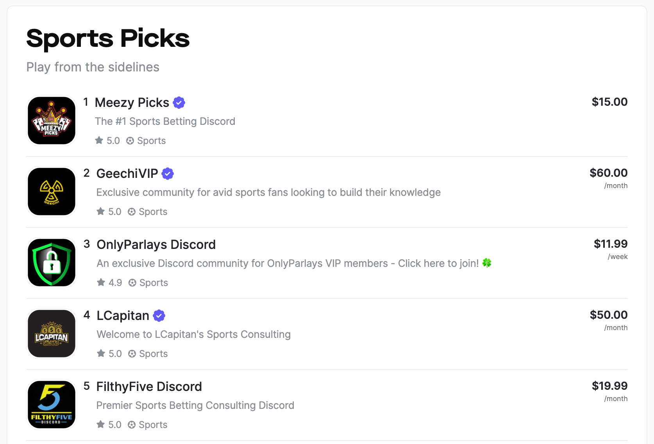Click the $60.00 per month price for GeechiVIP
This screenshot has width=654, height=444.
[x=608, y=173]
